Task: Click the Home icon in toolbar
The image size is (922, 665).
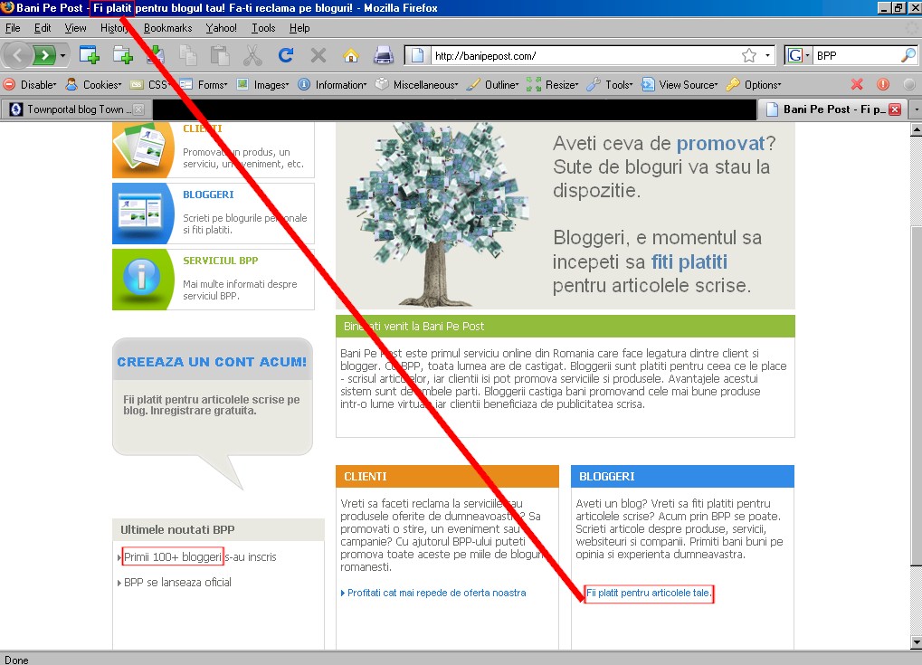Action: pos(350,55)
